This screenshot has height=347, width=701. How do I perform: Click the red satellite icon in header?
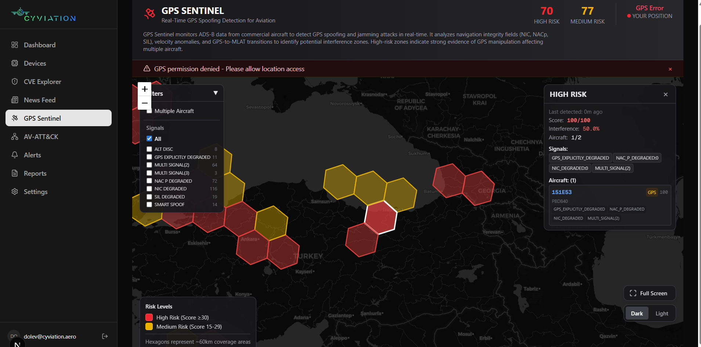coord(149,14)
